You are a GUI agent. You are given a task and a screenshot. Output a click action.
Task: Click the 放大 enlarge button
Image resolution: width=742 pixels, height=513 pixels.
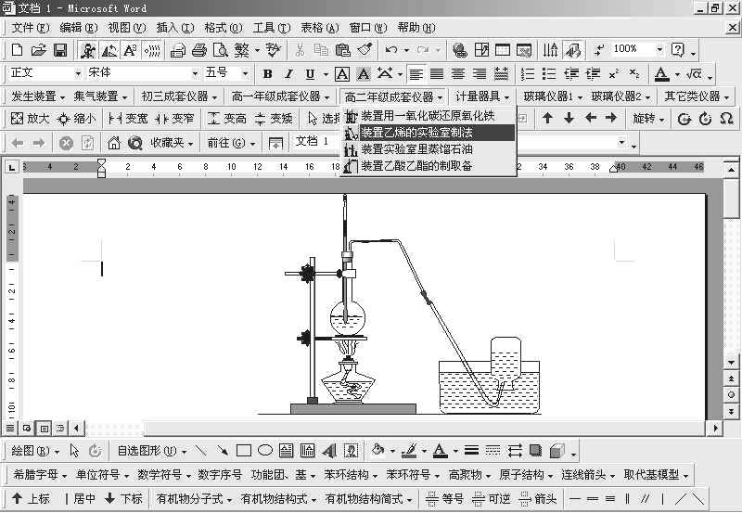coord(30,119)
